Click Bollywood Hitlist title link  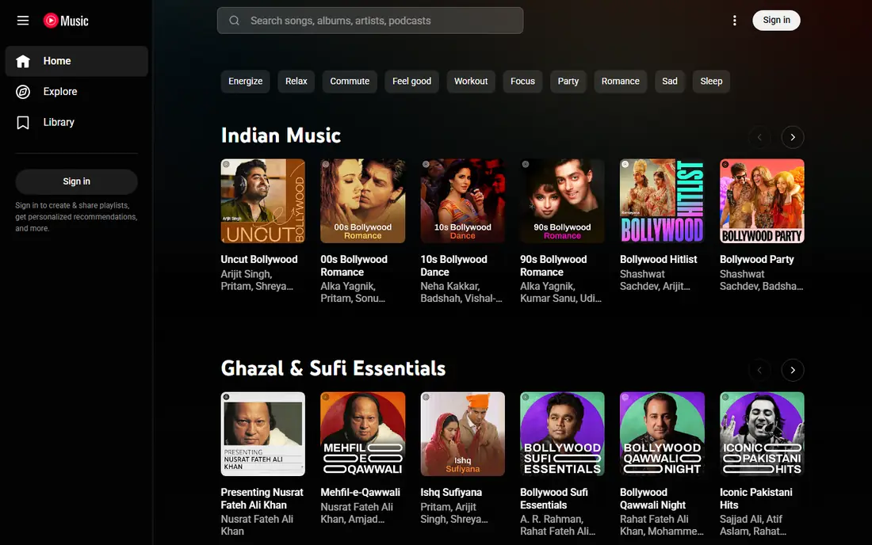pos(659,260)
